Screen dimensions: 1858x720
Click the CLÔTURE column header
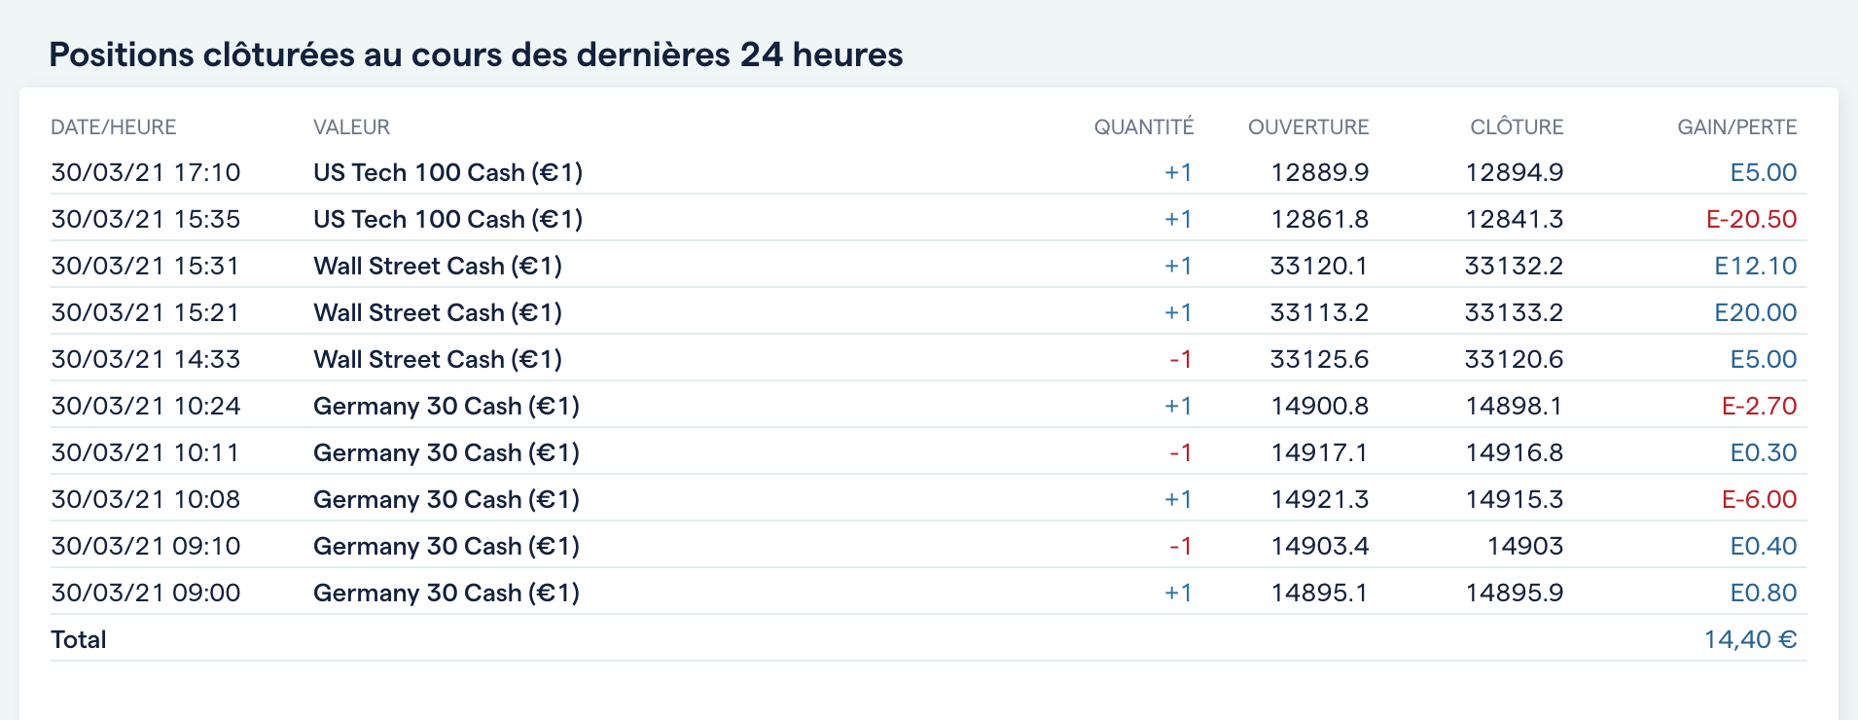point(1516,127)
